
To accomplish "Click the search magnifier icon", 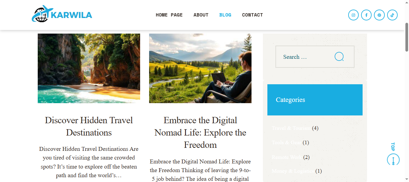I will pos(339,57).
